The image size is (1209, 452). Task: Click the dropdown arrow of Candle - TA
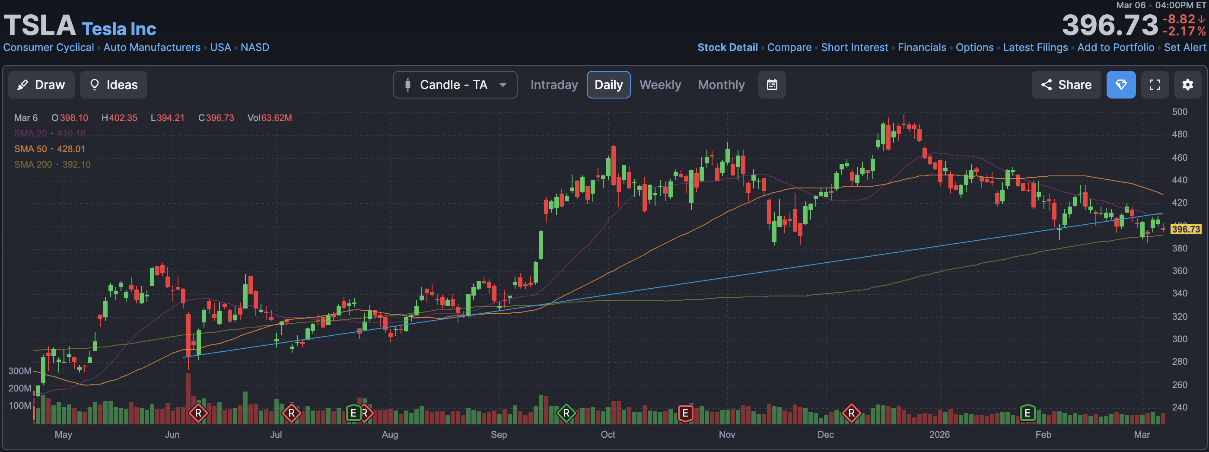tap(503, 85)
